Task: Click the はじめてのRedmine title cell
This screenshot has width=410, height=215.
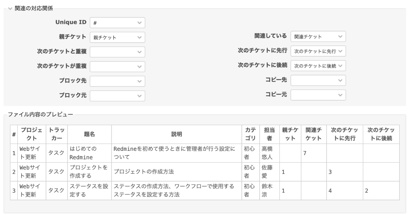Action: [89, 153]
